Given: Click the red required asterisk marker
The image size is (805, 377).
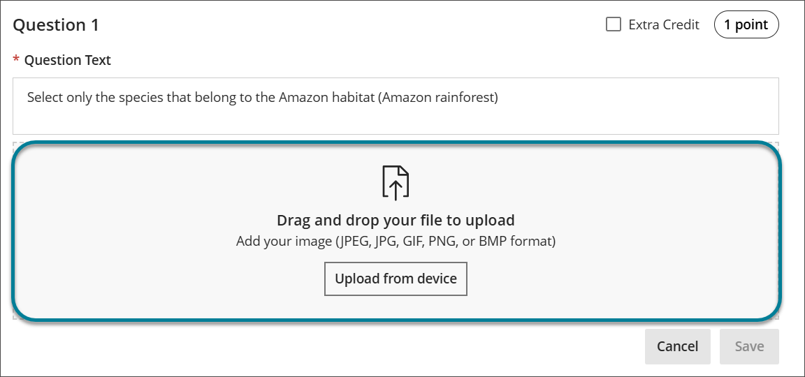Looking at the screenshot, I should [16, 61].
